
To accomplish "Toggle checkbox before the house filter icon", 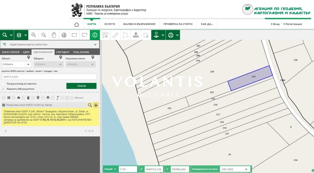I will pyautogui.click(x=14, y=98).
